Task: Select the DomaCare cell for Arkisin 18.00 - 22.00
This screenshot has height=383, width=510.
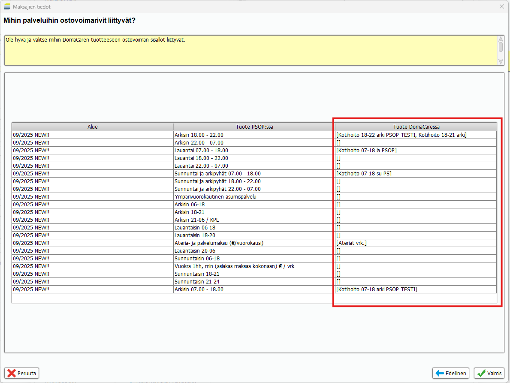Action: tap(416, 135)
